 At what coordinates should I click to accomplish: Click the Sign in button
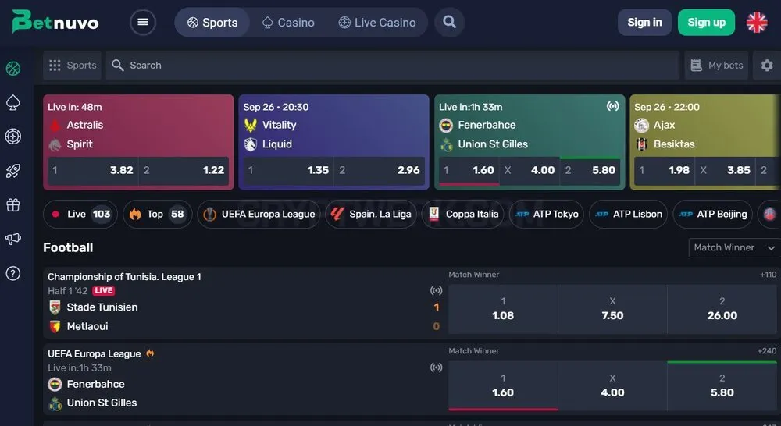pyautogui.click(x=644, y=23)
